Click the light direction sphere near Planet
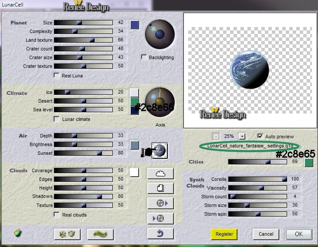The width and height of the screenshot is (318, 247). (x=160, y=34)
